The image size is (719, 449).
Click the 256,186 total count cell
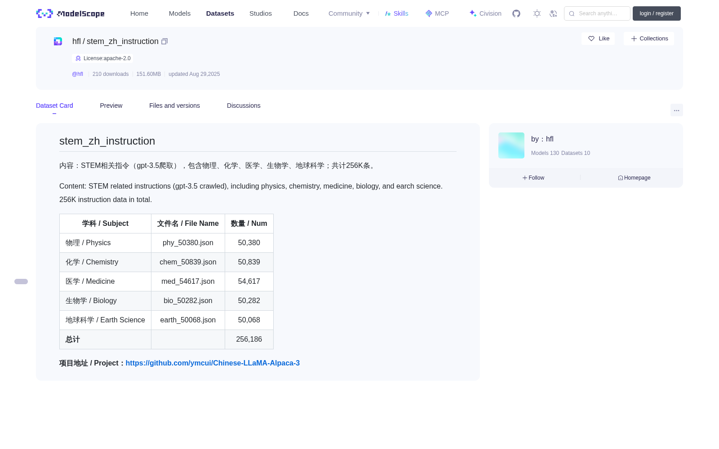[249, 339]
